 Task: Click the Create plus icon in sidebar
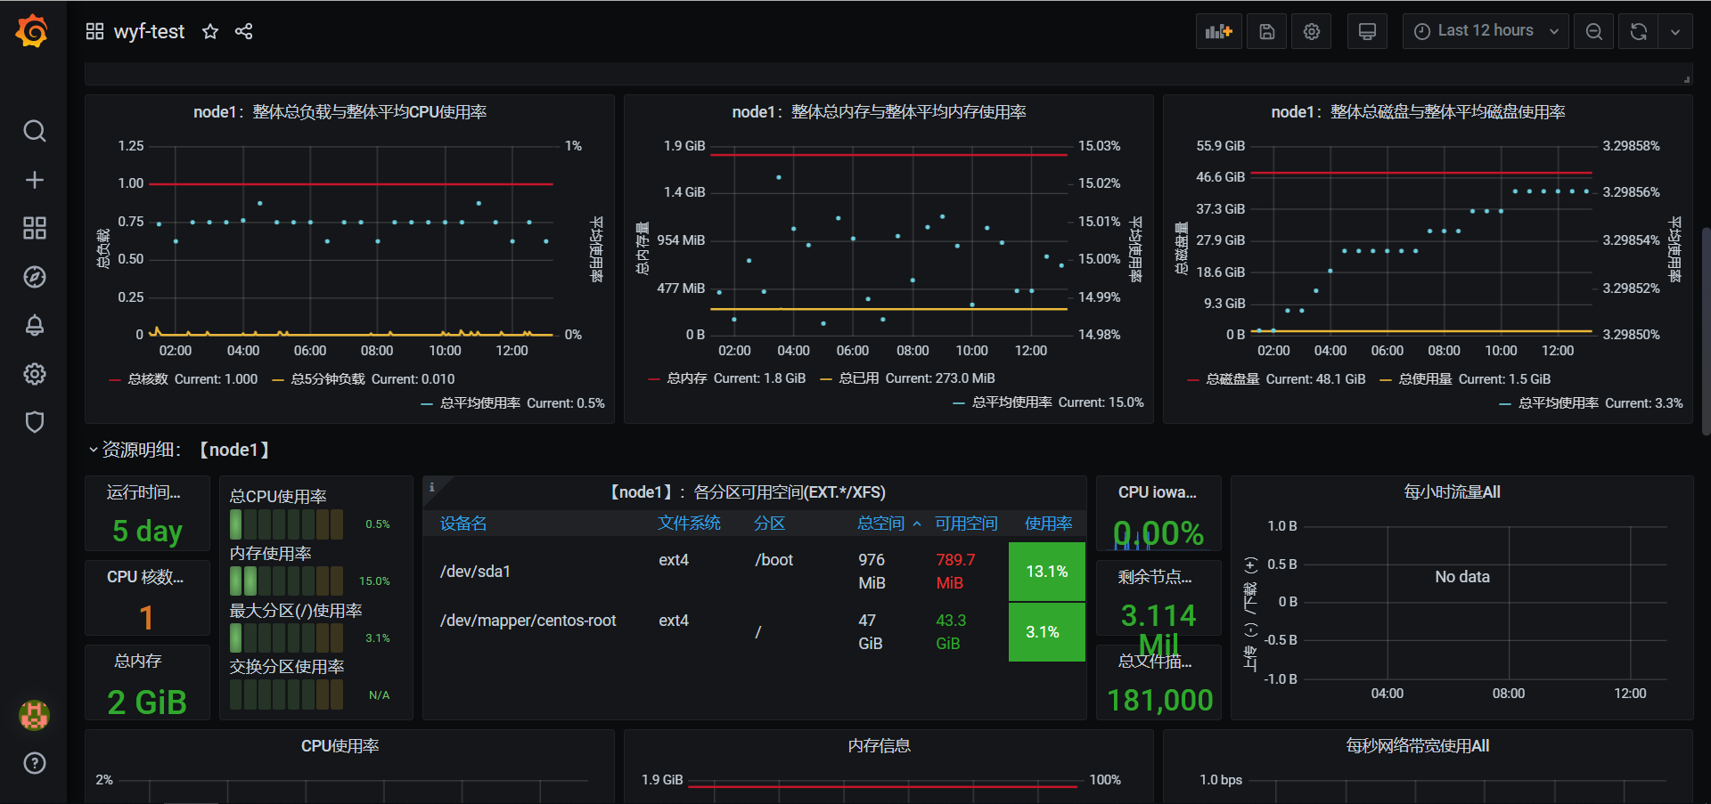coord(34,180)
